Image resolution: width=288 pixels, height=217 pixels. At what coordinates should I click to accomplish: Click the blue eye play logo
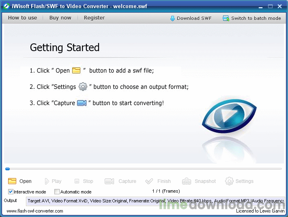229,116
